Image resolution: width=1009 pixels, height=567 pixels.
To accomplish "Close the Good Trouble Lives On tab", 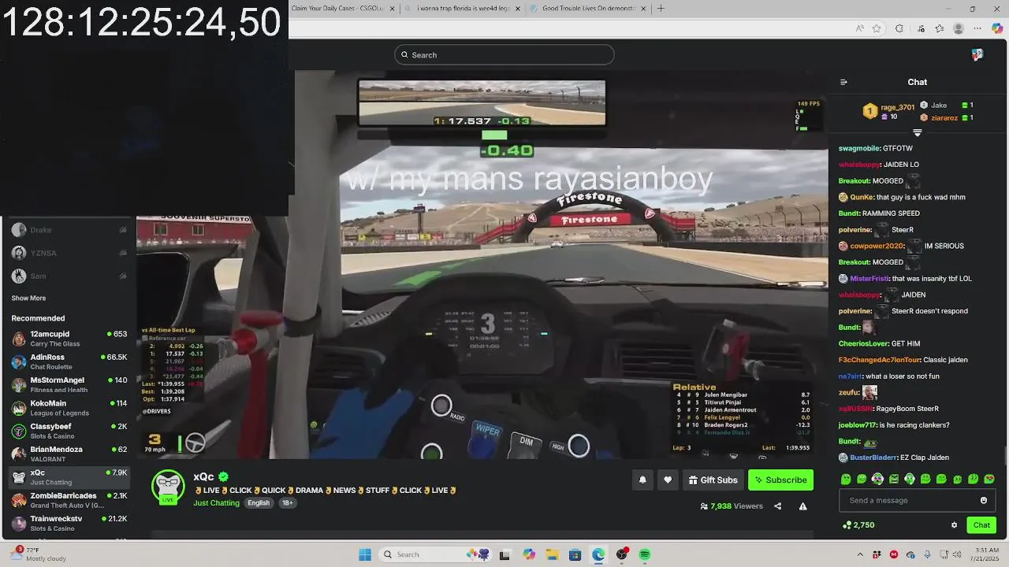I will pos(643,8).
